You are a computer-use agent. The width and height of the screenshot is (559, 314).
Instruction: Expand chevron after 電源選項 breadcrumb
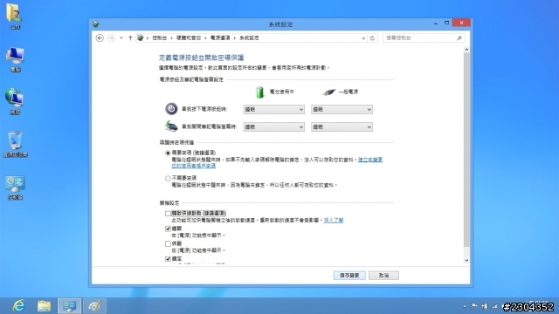[235, 38]
